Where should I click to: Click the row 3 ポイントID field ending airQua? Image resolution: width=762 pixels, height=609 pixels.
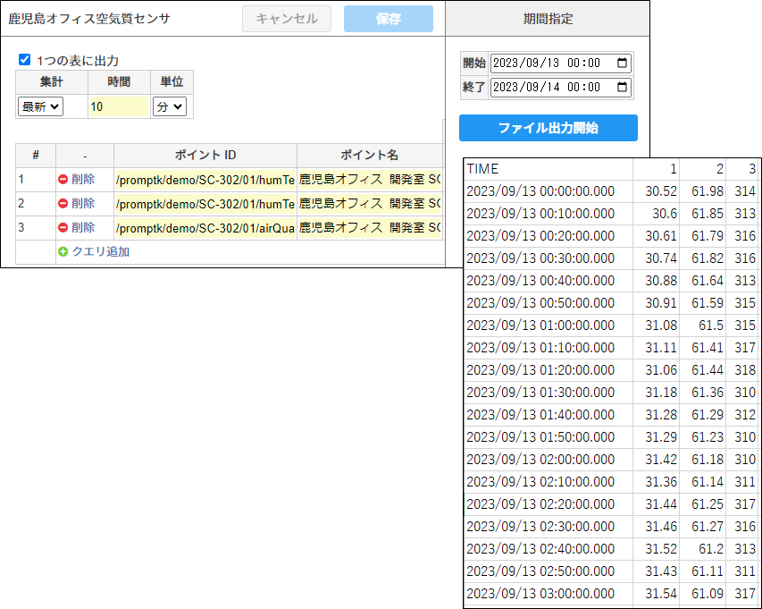205,228
